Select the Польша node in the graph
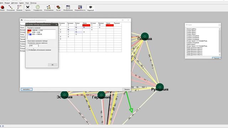 (x=145, y=36)
